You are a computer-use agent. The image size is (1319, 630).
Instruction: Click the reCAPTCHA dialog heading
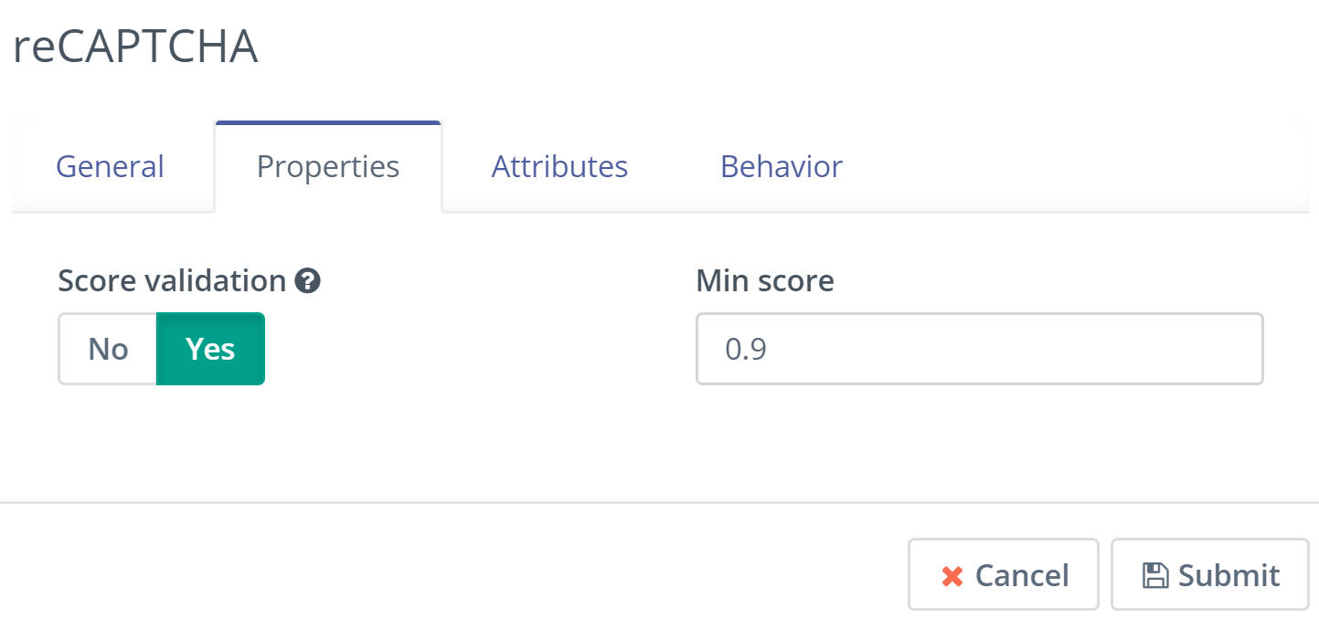135,47
